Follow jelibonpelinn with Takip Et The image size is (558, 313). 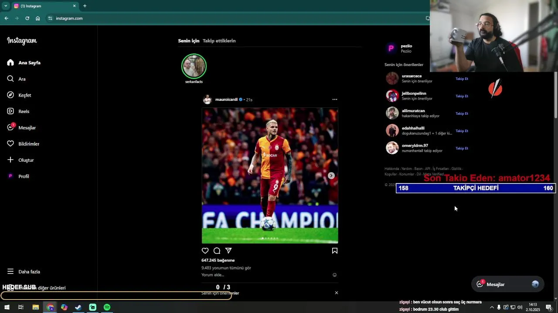pos(462,96)
